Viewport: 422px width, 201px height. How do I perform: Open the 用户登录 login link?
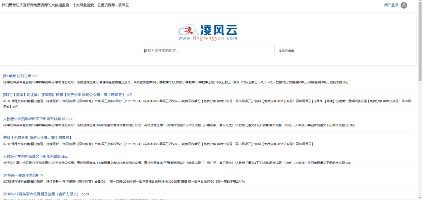coord(391,5)
